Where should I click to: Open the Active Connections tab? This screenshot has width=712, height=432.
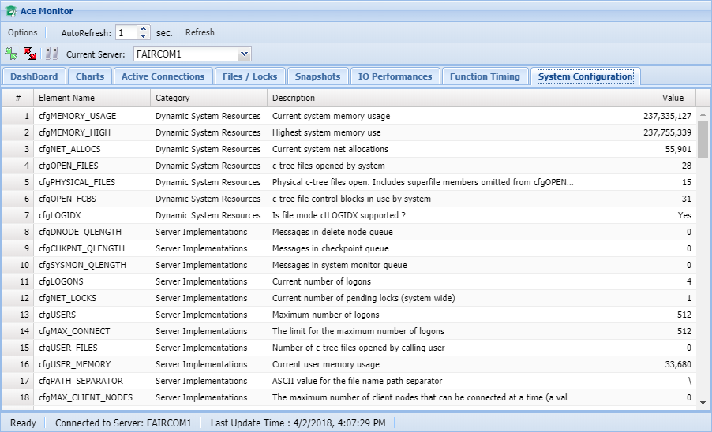pos(163,76)
